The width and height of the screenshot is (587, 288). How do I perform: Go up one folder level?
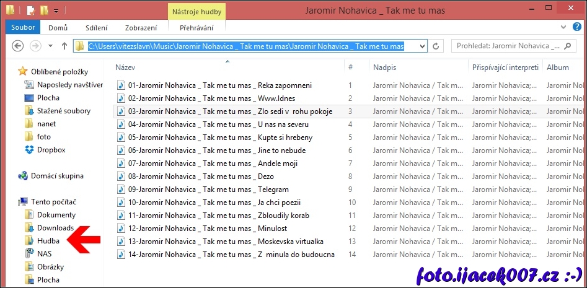(x=64, y=46)
